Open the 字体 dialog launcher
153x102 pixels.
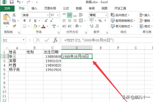(58, 33)
